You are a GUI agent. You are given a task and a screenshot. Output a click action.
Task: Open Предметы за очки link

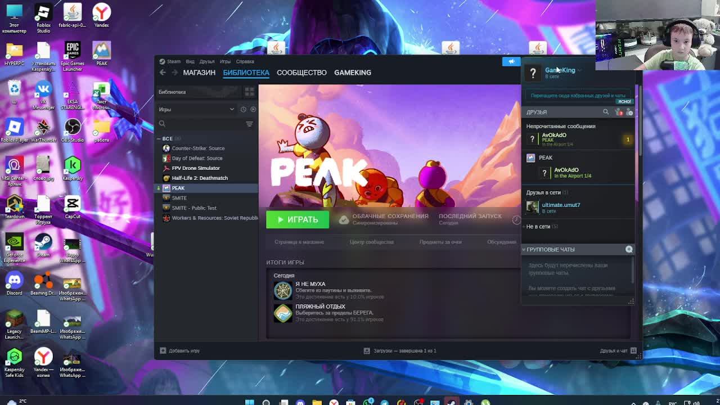tap(440, 242)
